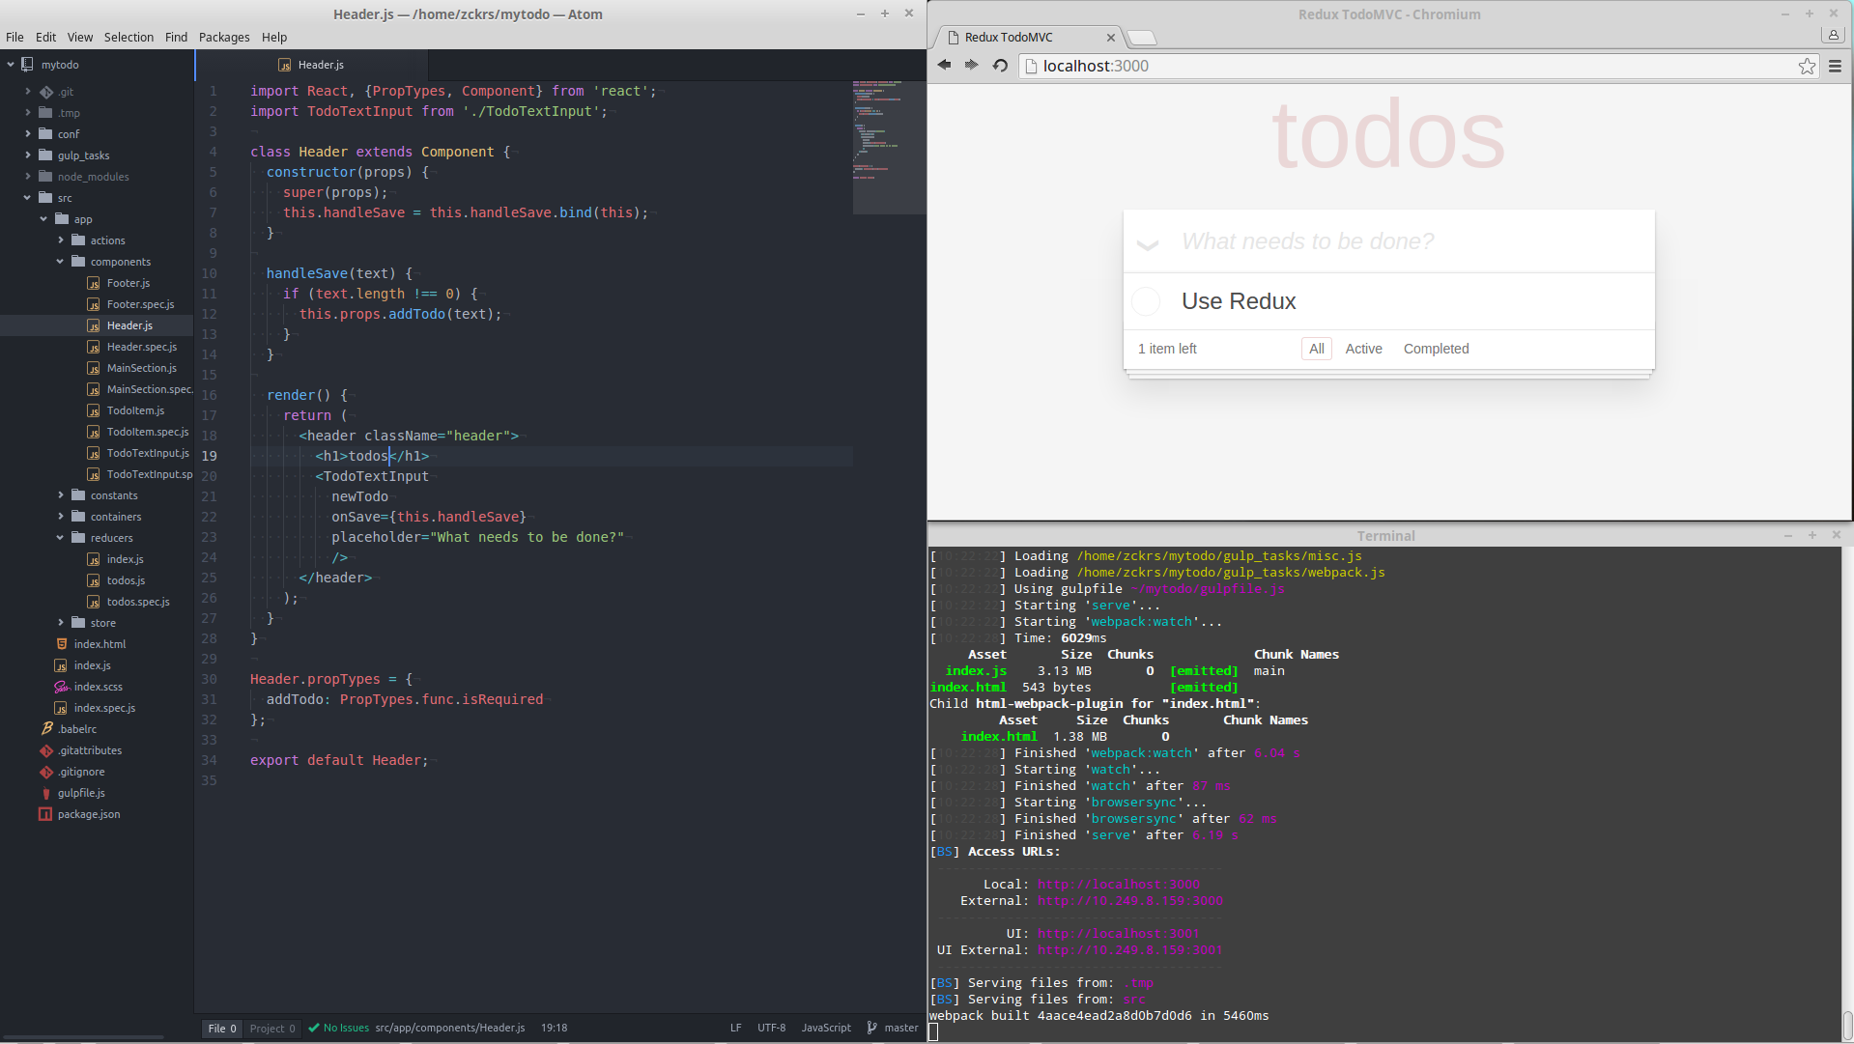1854x1044 pixels.
Task: Expand the node_modules folder
Action: click(x=28, y=177)
